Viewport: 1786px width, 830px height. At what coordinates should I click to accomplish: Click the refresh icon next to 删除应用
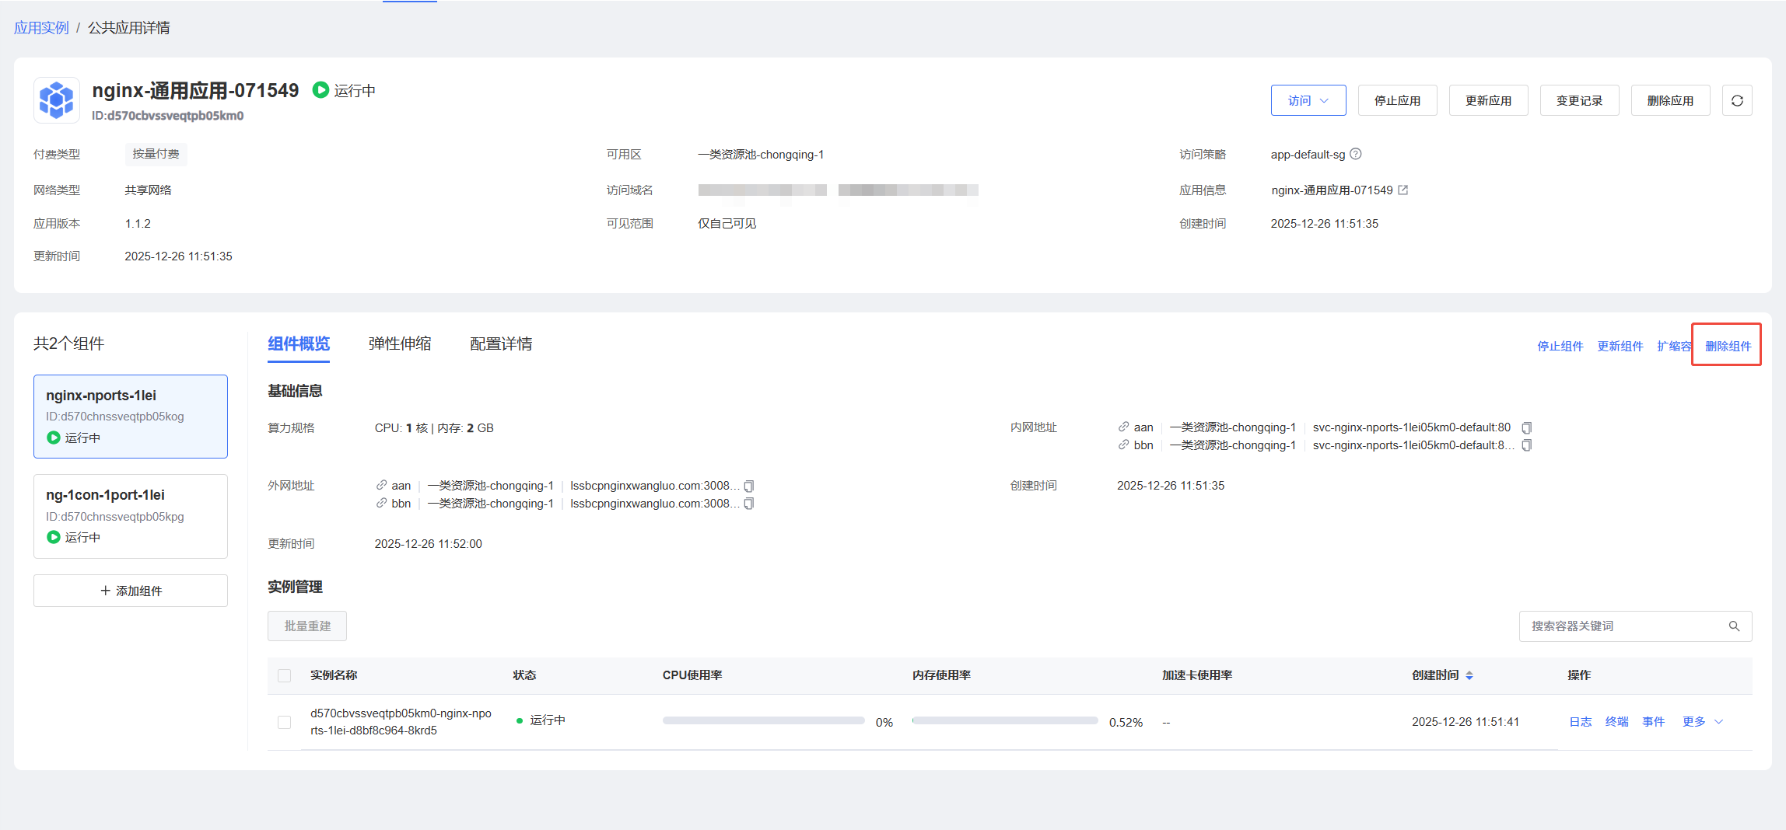1737,101
